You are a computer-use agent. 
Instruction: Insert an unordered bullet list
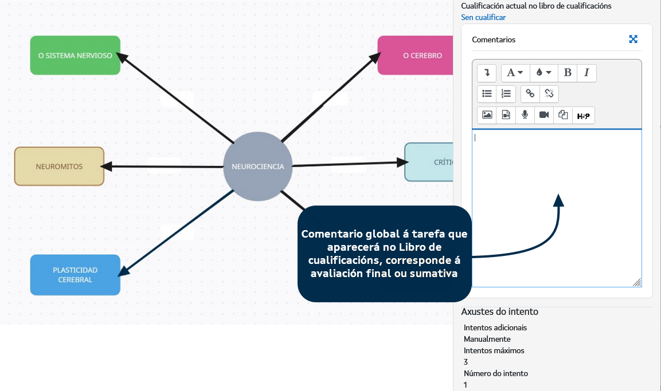pos(487,94)
